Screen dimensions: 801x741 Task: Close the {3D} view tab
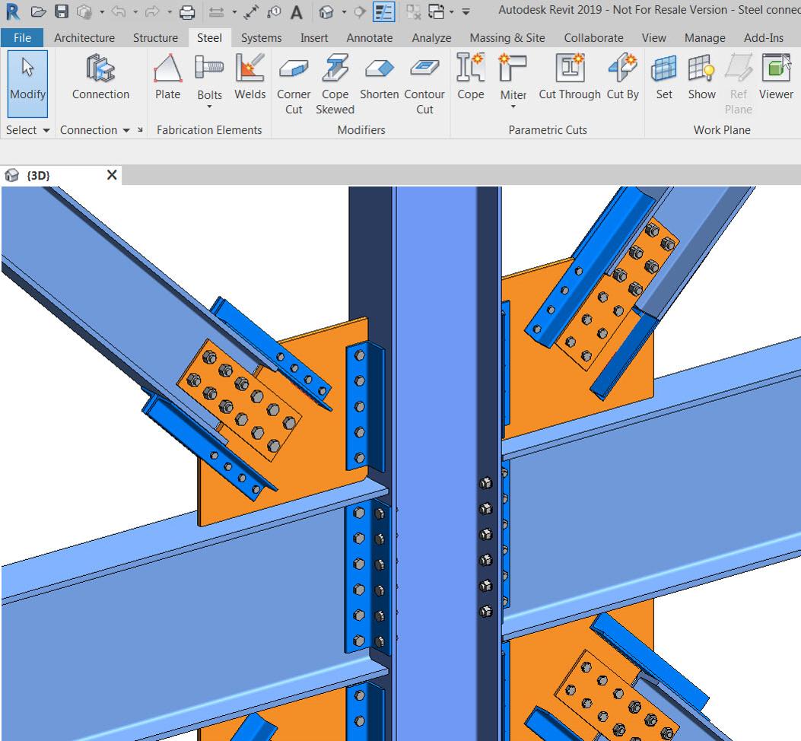pyautogui.click(x=112, y=175)
